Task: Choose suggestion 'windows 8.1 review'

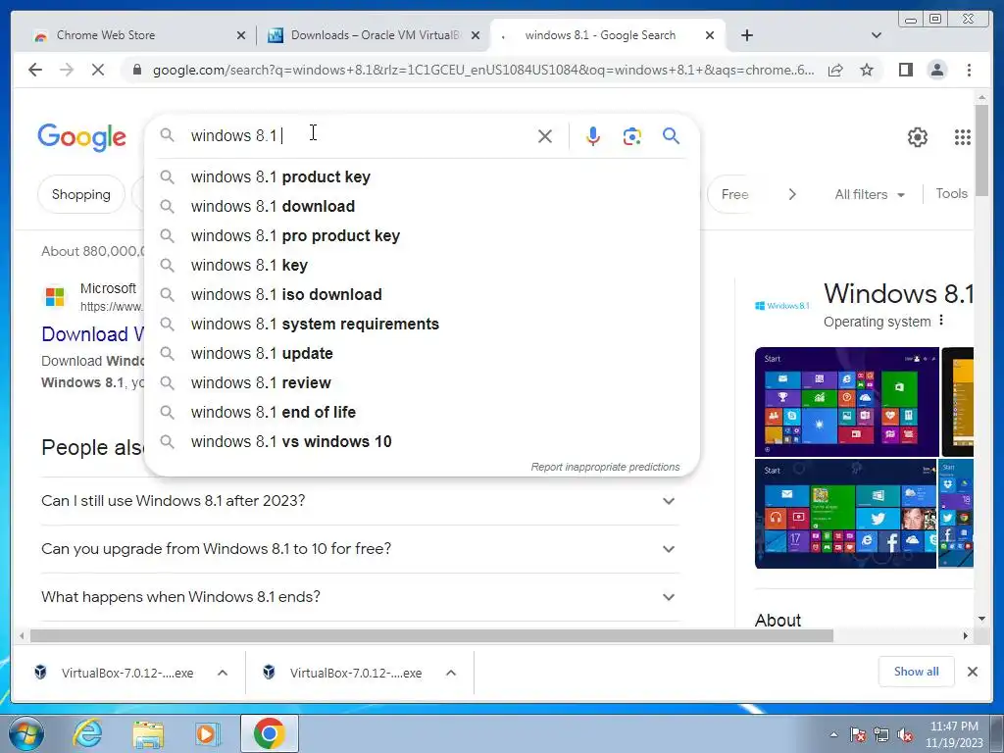Action: click(423, 383)
